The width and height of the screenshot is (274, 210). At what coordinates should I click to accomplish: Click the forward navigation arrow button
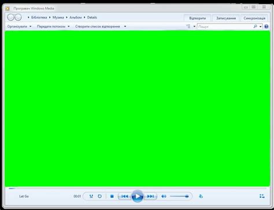[18, 17]
